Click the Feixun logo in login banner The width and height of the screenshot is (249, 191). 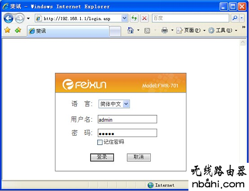click(x=84, y=84)
